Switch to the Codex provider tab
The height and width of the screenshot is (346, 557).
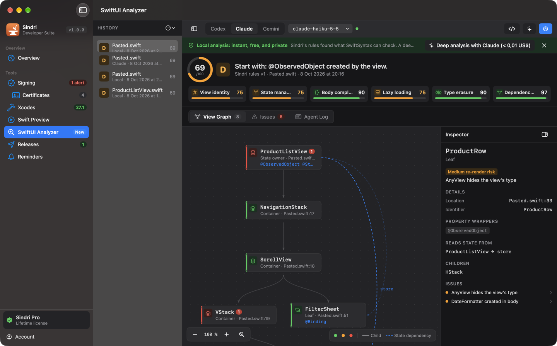218,29
